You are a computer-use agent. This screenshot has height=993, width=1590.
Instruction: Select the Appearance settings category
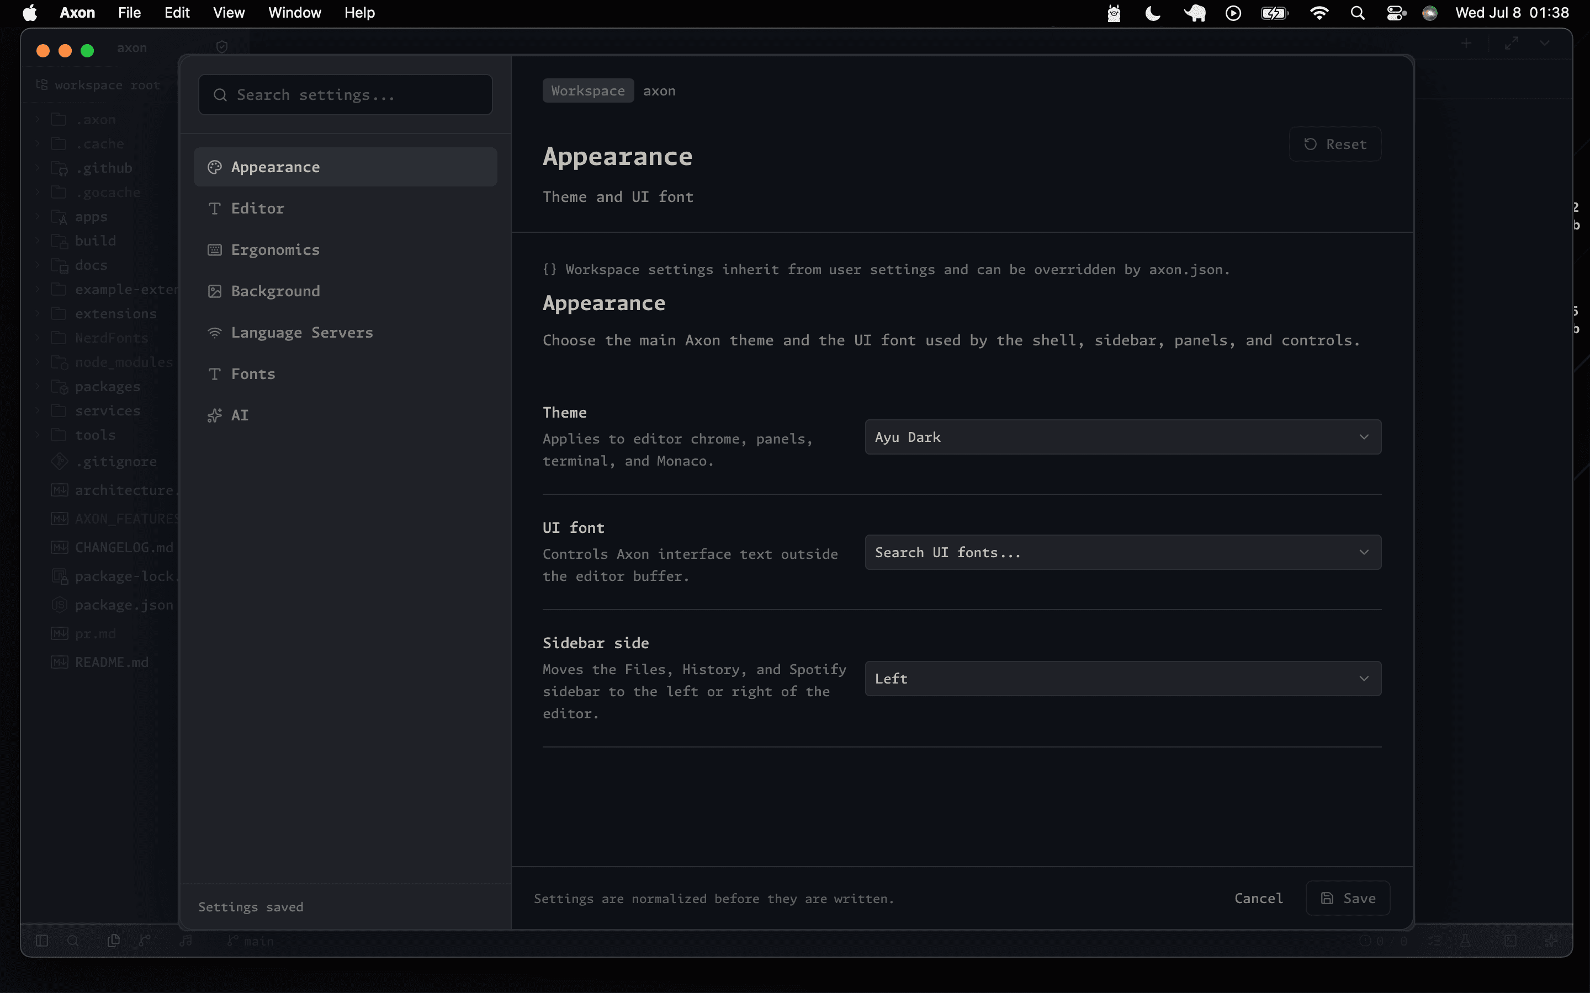[x=345, y=167]
